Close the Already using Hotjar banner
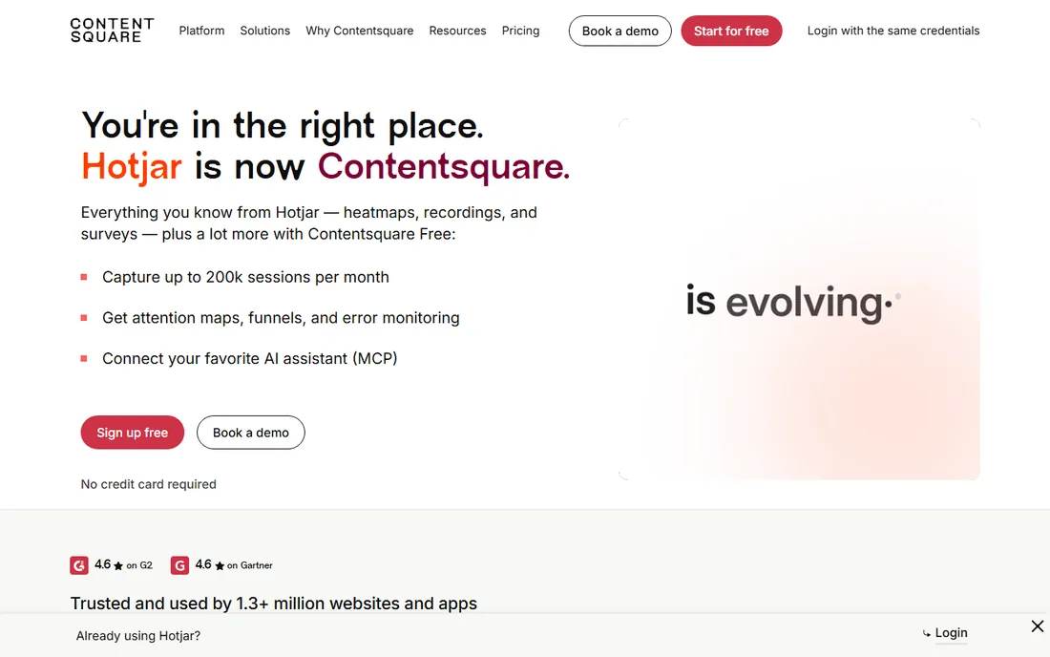 coord(1038,626)
